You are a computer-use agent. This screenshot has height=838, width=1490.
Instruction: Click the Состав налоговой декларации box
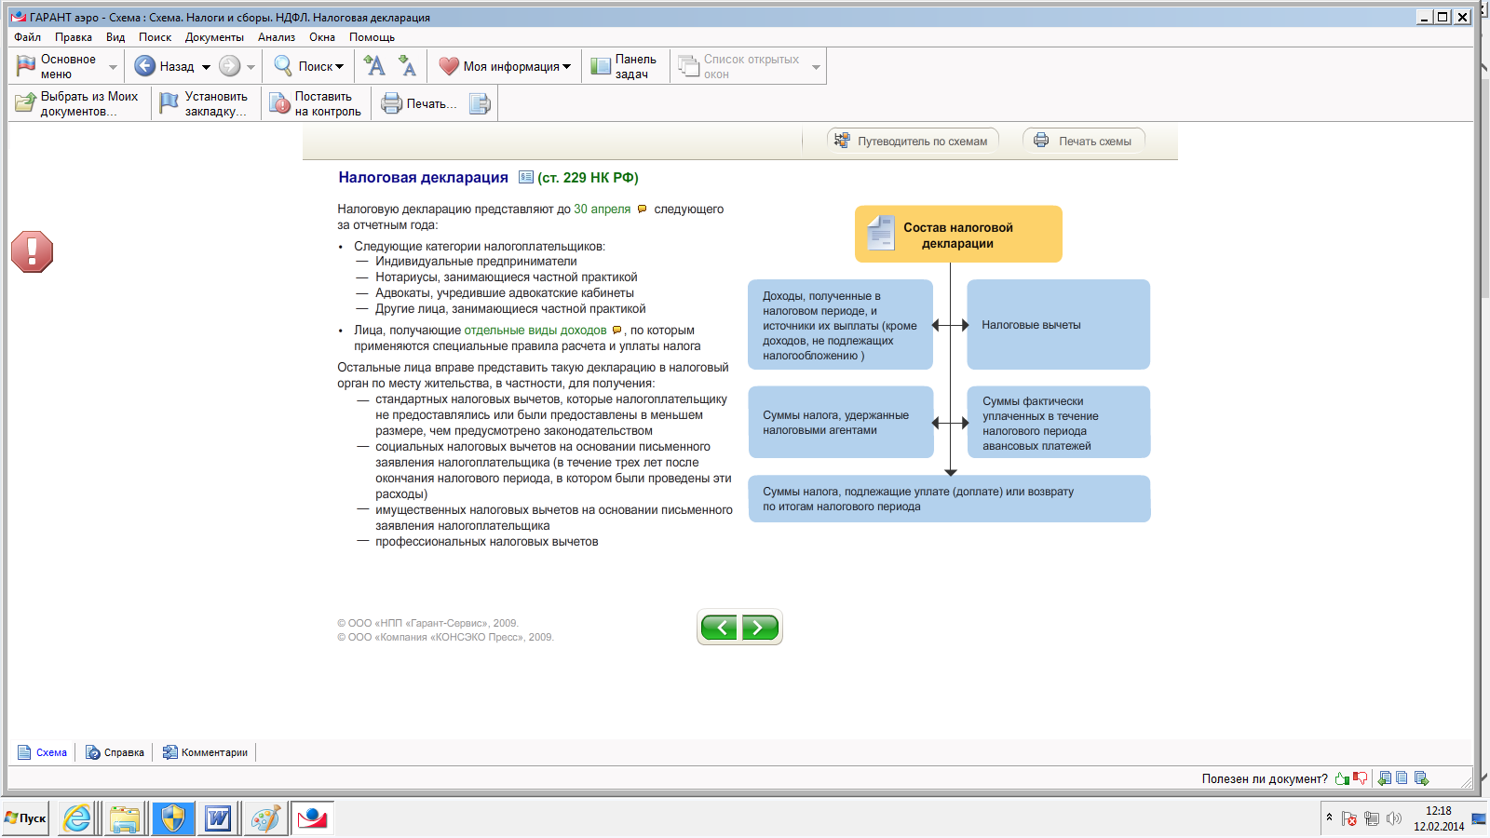point(958,234)
